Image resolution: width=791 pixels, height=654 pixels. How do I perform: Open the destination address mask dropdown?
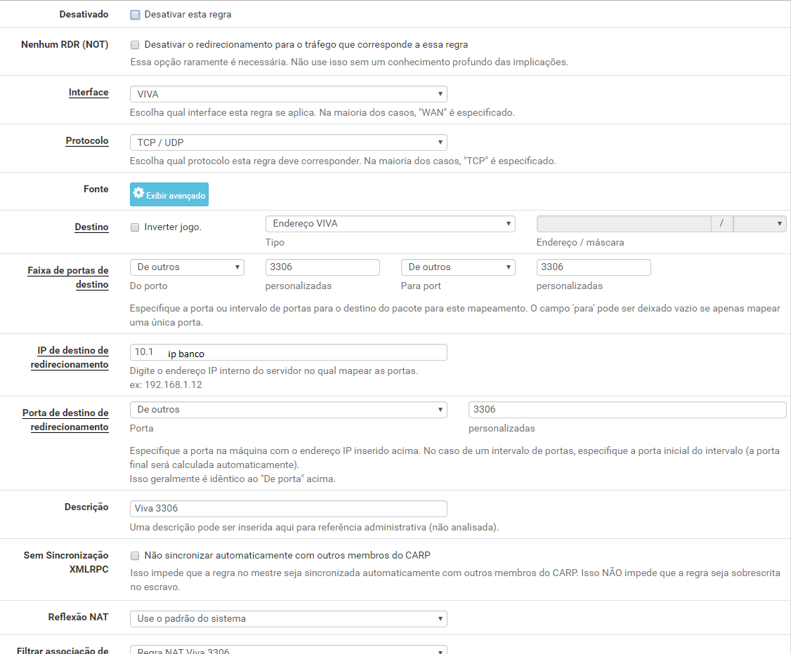759,224
